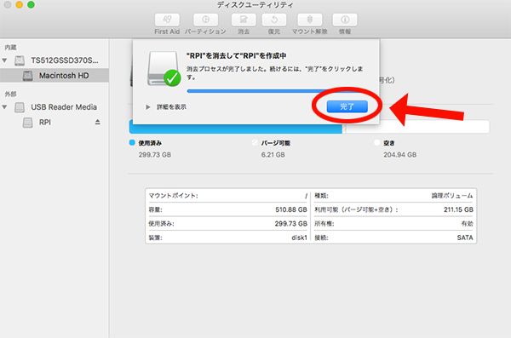Image resolution: width=511 pixels, height=338 pixels.
Task: Click the 論理ボリューム type cell
Action: pyautogui.click(x=452, y=196)
